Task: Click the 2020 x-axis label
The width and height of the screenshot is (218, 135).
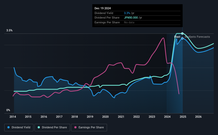Action: pyautogui.click(x=105, y=117)
